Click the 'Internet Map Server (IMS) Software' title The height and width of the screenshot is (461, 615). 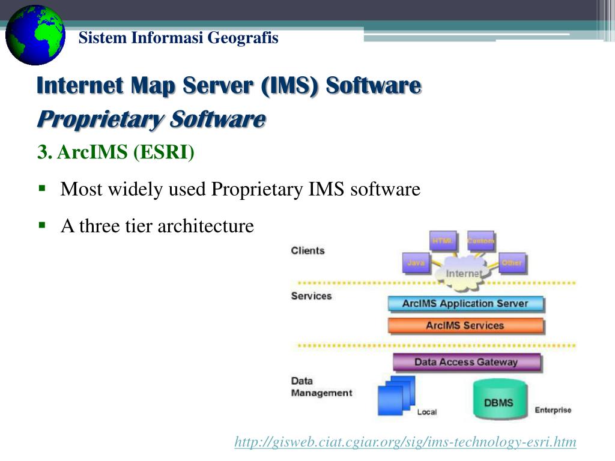229,85
